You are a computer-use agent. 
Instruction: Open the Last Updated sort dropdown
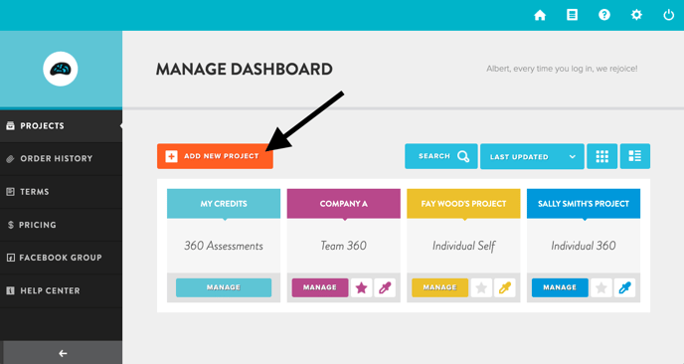tap(532, 156)
